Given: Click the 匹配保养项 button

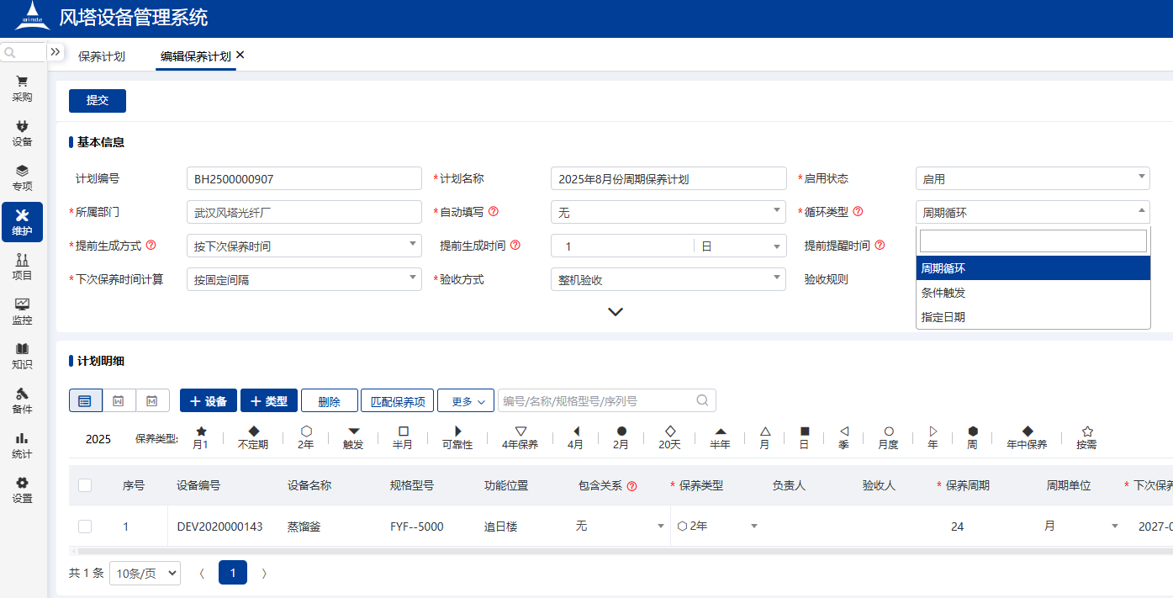Looking at the screenshot, I should coord(397,400).
